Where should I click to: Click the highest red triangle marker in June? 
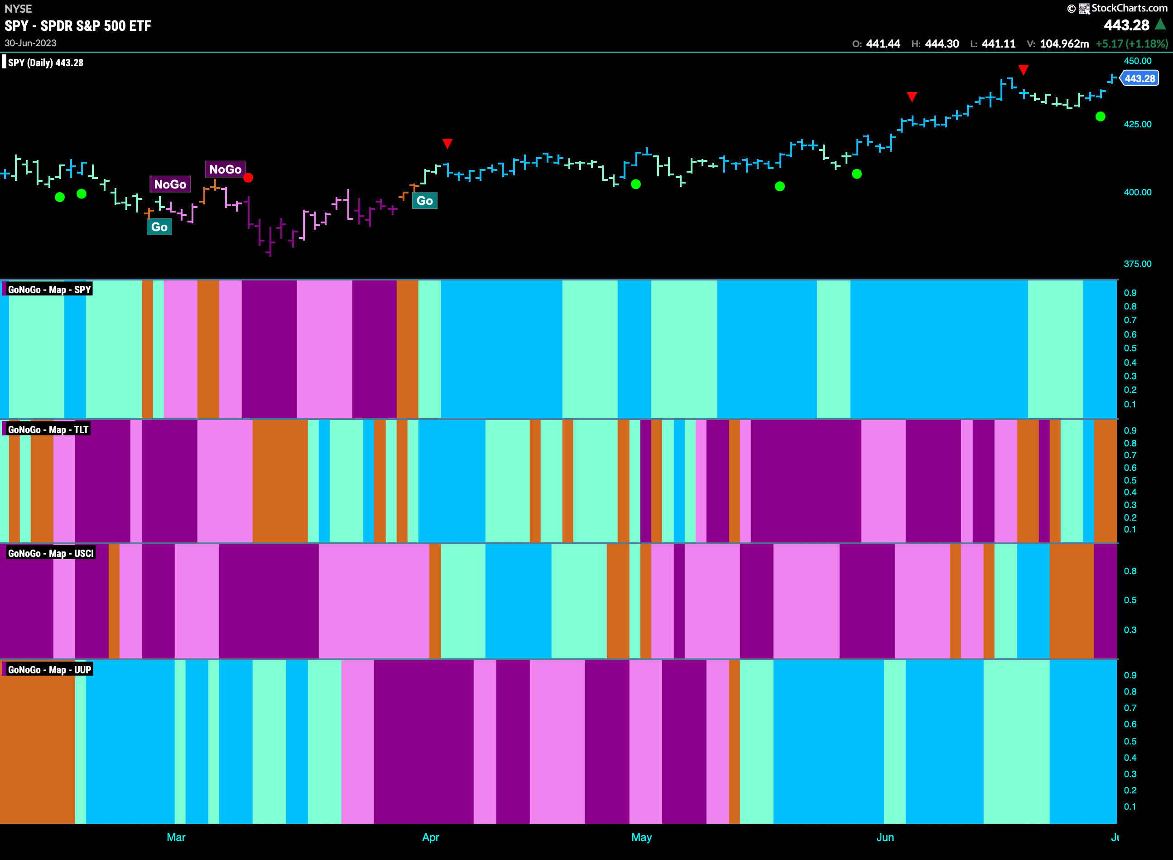[1023, 70]
